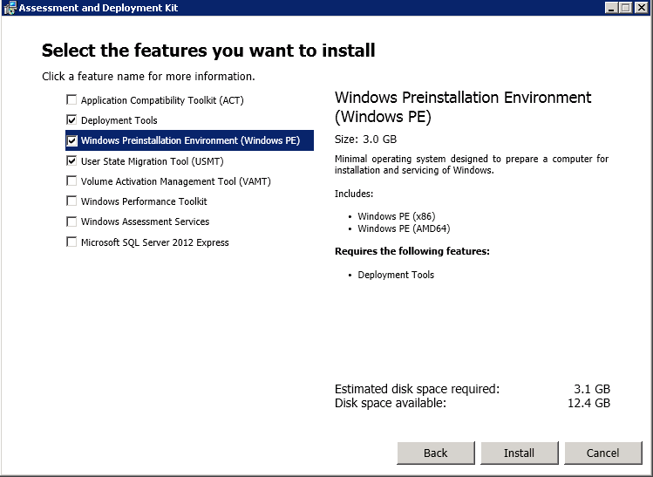Check Microsoft SQL Server 2012 Express box
Image resolution: width=653 pixels, height=477 pixels.
(71, 242)
